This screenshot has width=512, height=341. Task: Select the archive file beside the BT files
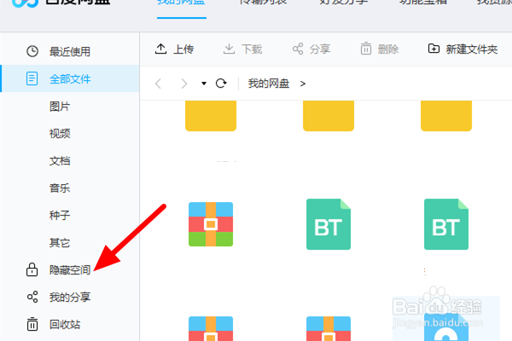(211, 224)
